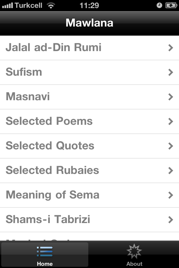This screenshot has width=179, height=268.
Task: Open the Selected Rubaies entry
Action: coord(52,170)
